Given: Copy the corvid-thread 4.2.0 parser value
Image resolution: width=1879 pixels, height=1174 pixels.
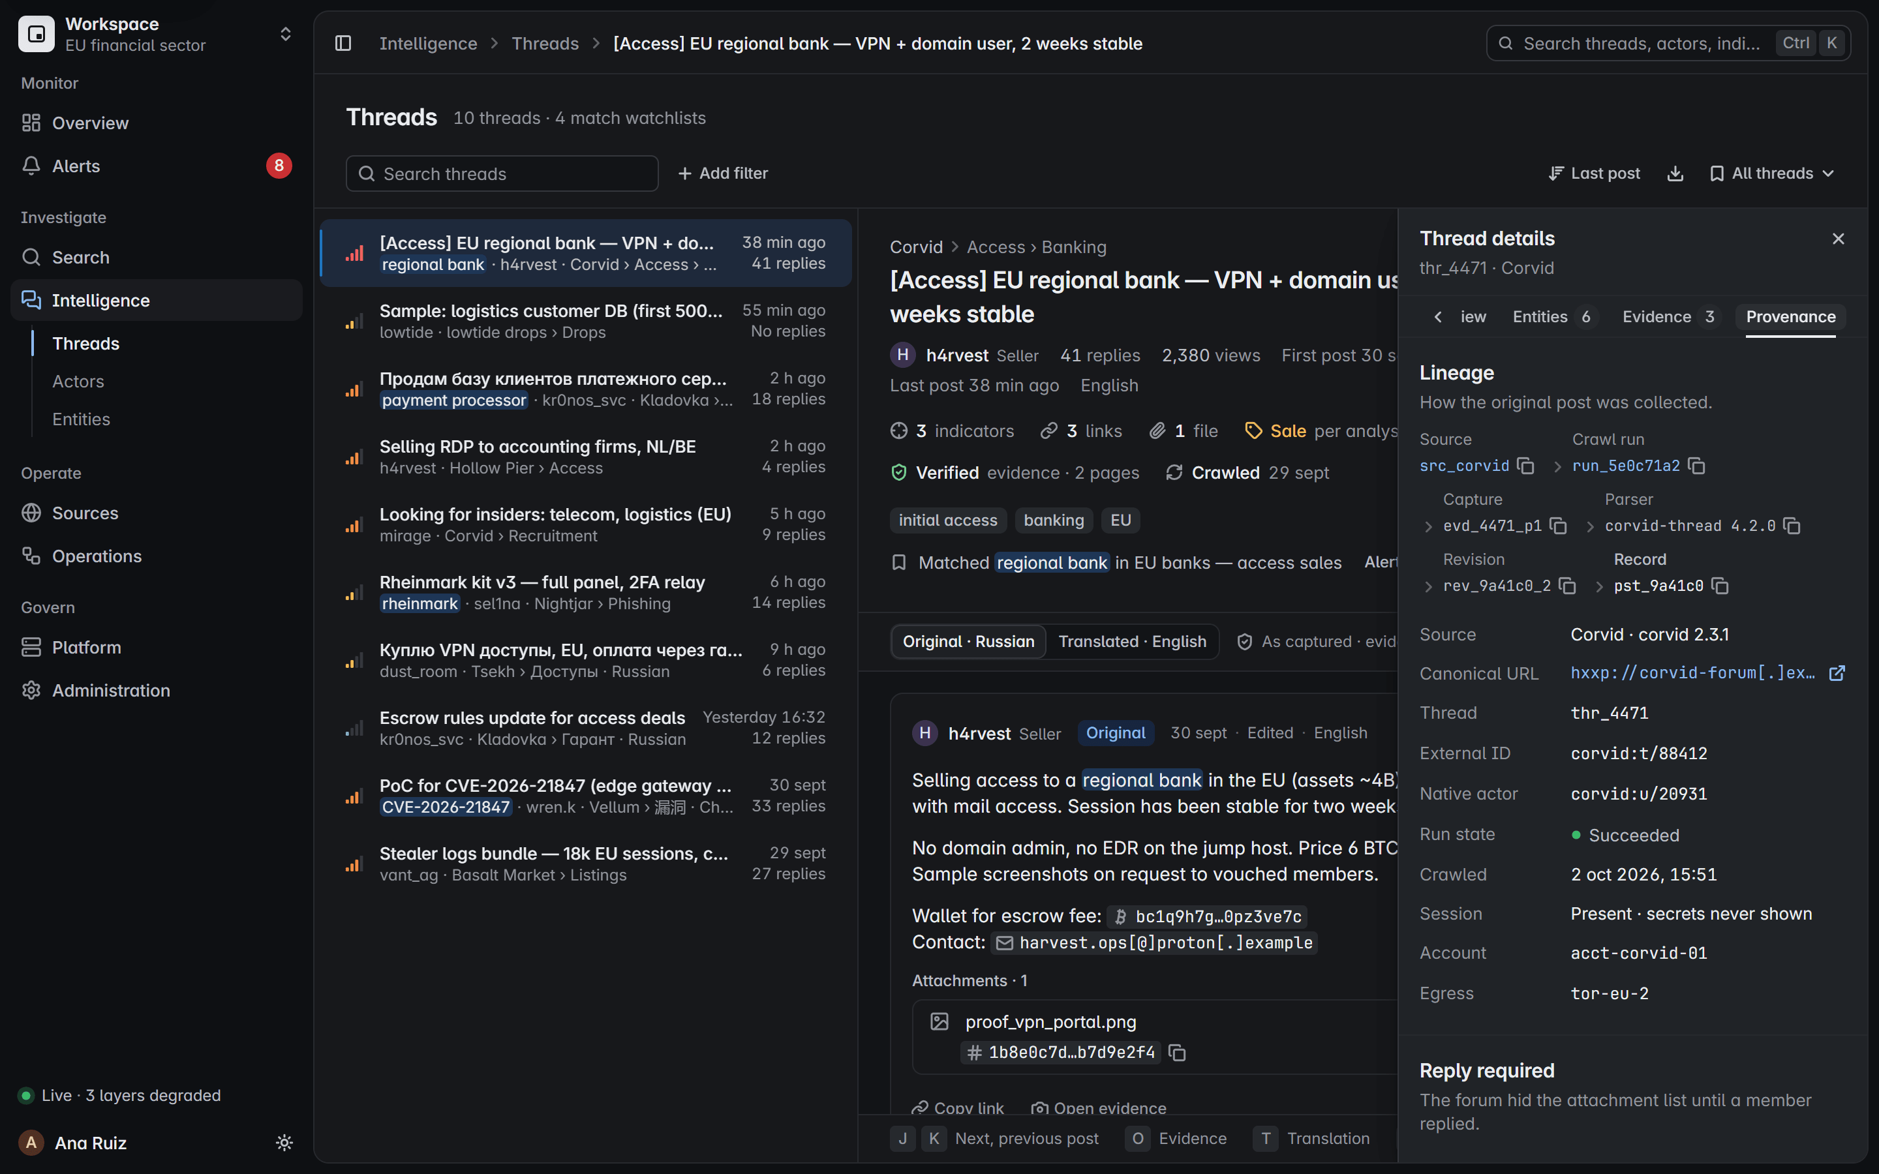Looking at the screenshot, I should 1792,526.
